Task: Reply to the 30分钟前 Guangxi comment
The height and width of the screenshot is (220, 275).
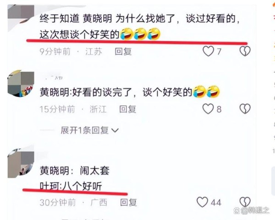Action: tap(128, 202)
